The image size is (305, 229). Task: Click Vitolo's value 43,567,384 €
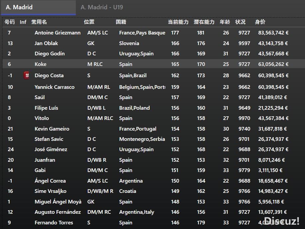[x=273, y=118]
